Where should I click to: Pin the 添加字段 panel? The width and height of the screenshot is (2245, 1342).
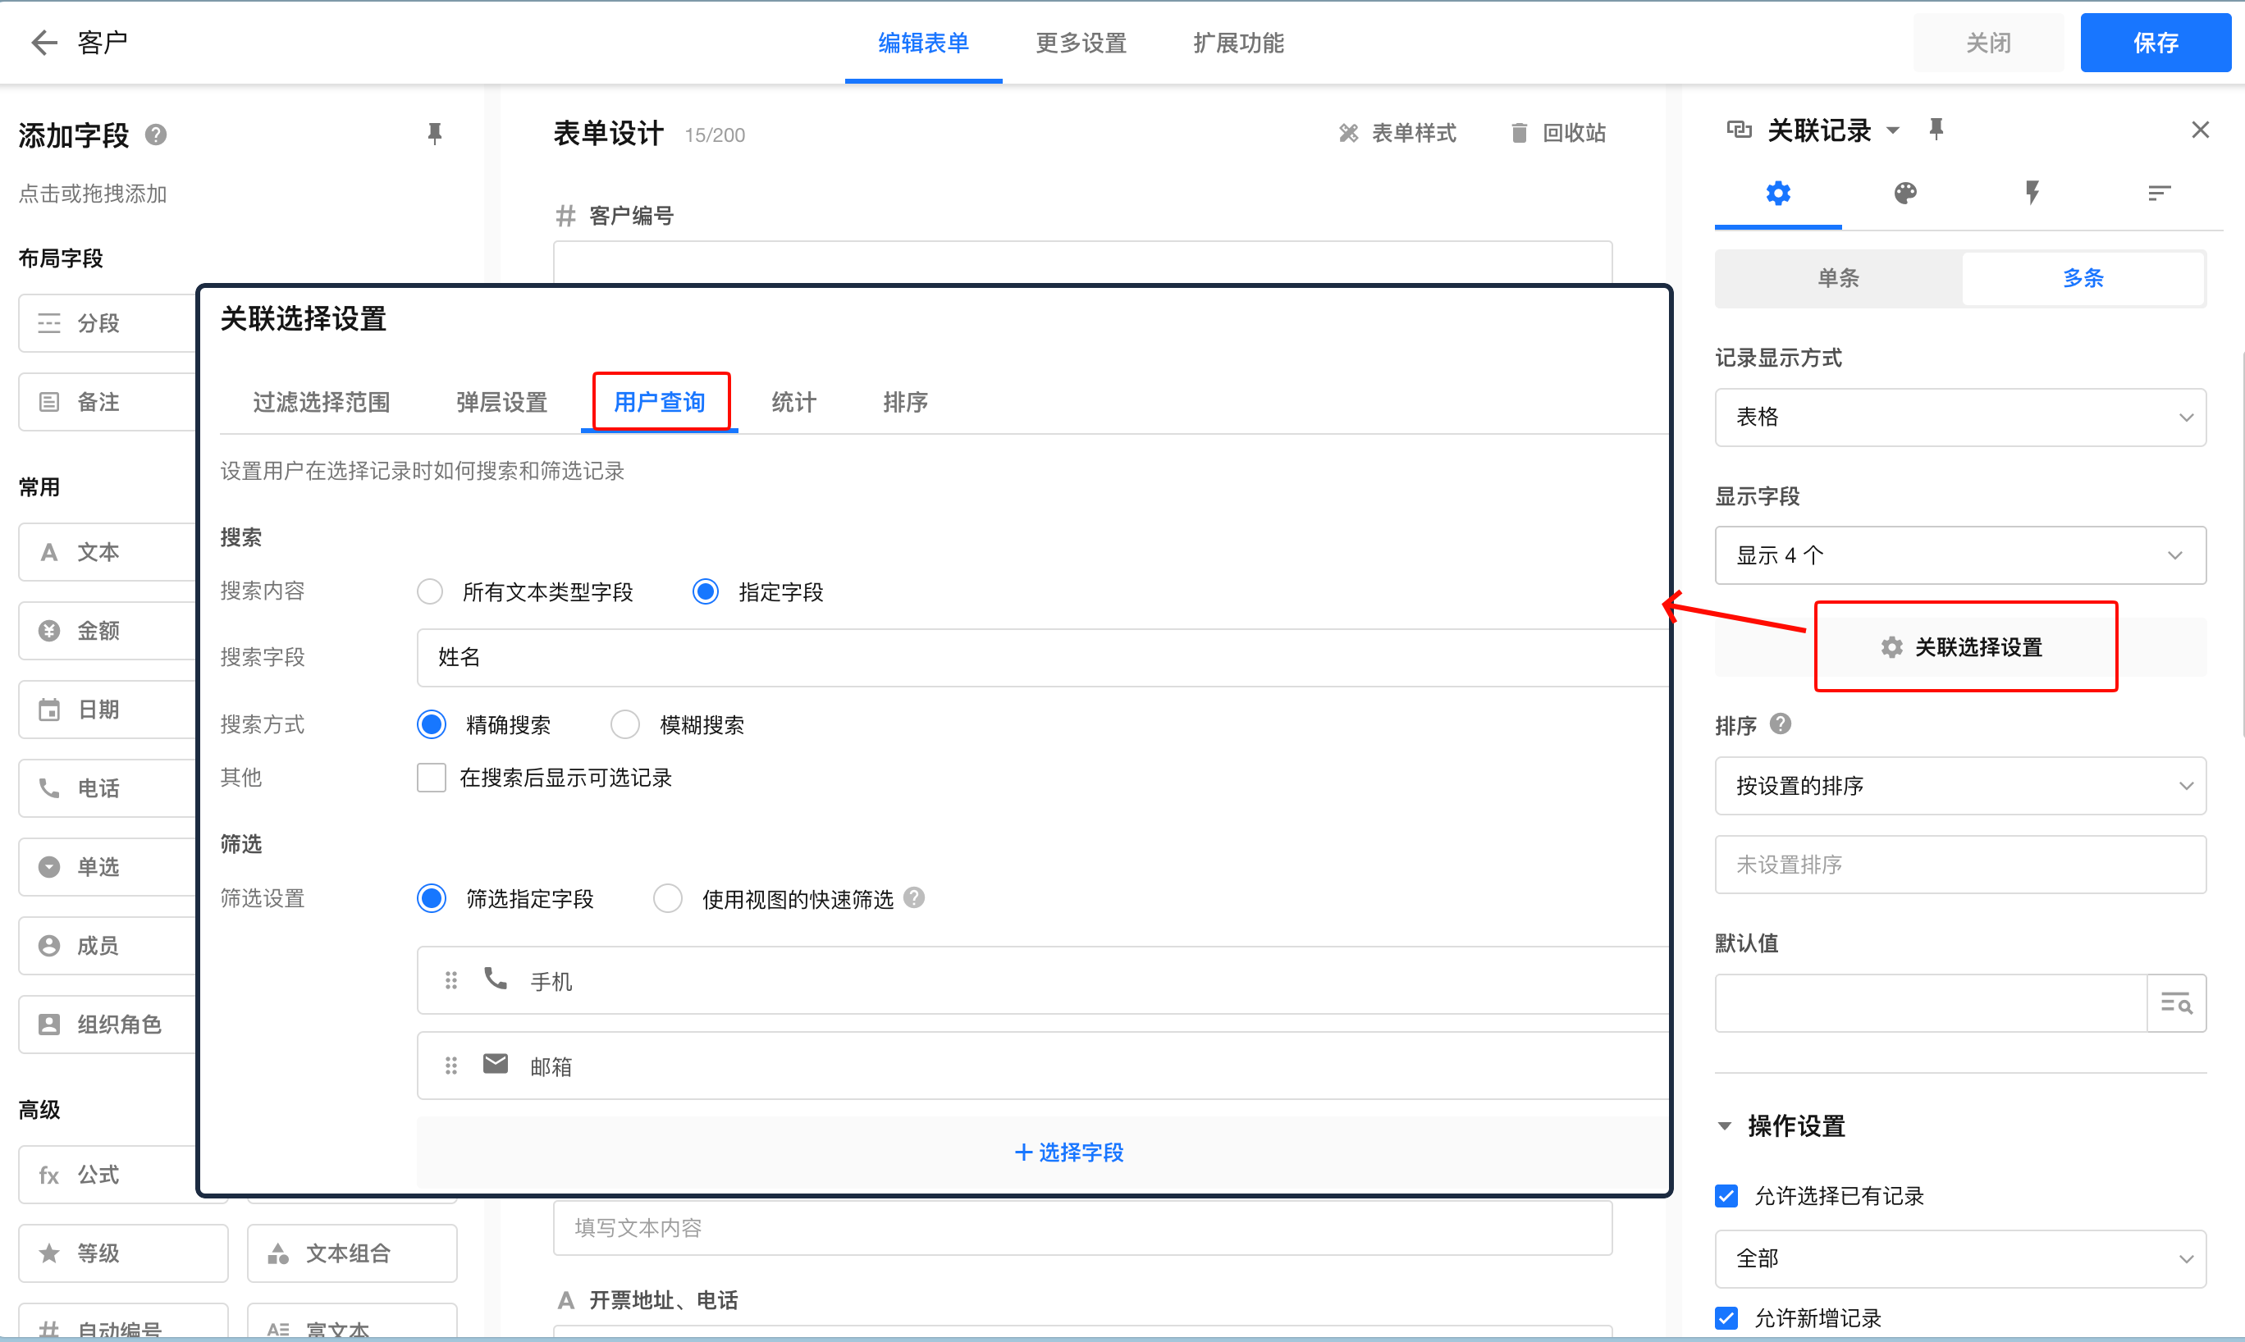434,134
